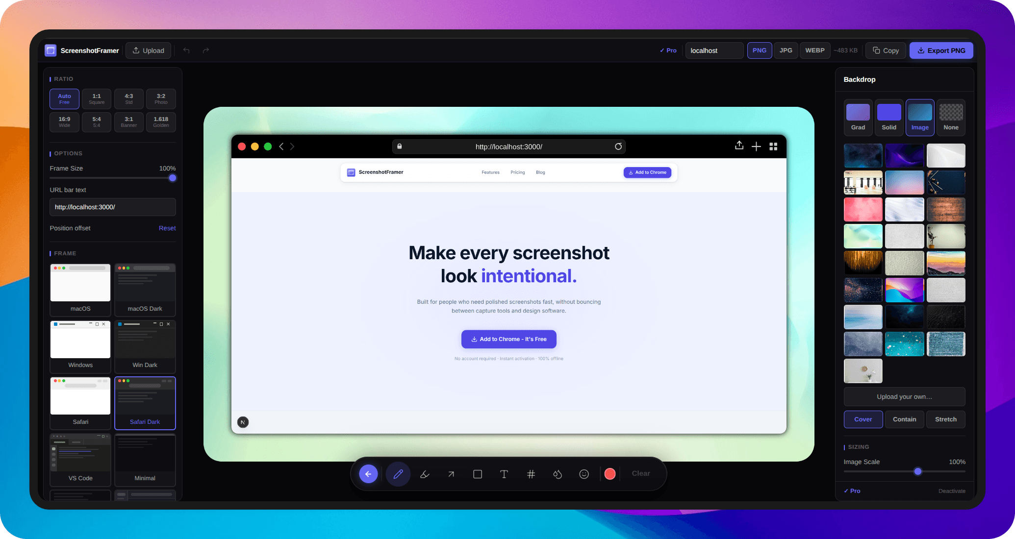The height and width of the screenshot is (539, 1015).
Task: Choose the macOS Dark frame style
Action: (x=145, y=290)
